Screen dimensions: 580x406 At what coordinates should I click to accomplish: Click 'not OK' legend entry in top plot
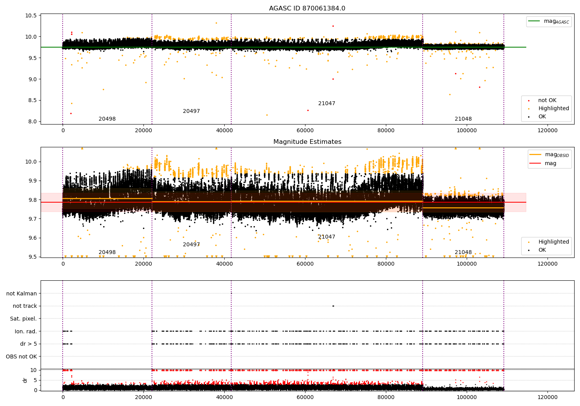(547, 101)
